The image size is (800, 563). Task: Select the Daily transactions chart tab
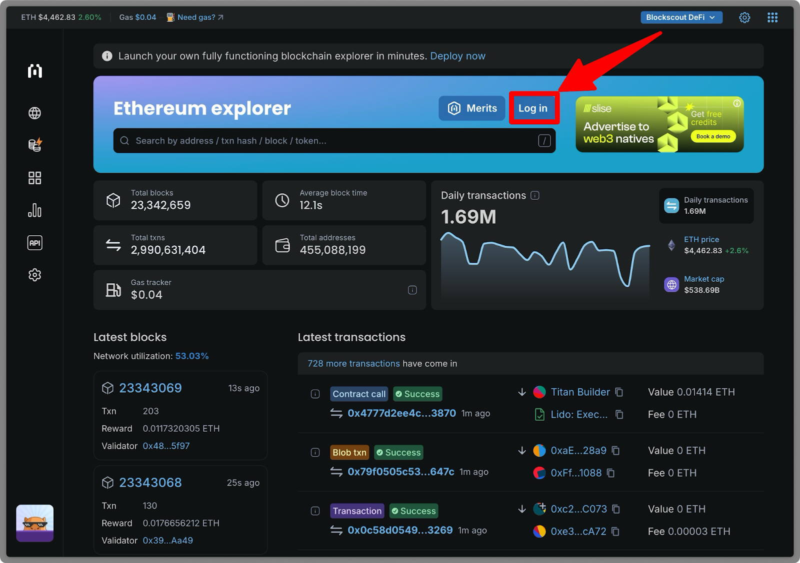click(x=706, y=205)
